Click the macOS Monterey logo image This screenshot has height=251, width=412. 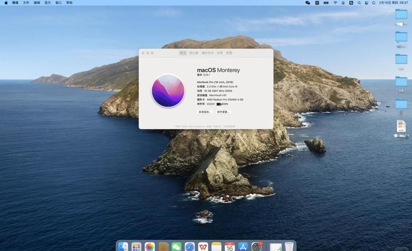[x=168, y=91]
